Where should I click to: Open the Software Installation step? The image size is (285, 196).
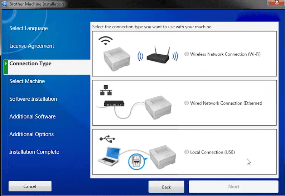click(33, 99)
